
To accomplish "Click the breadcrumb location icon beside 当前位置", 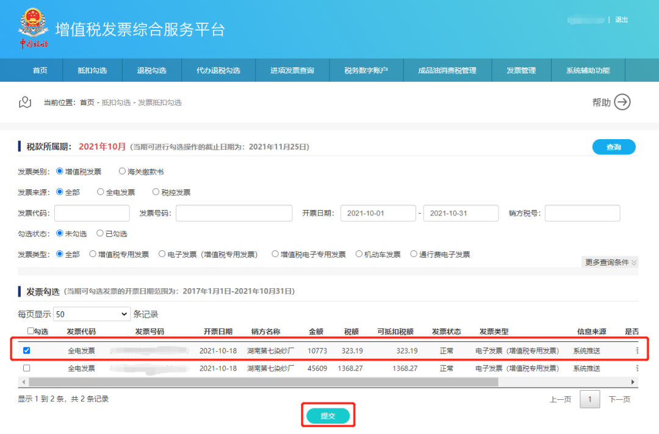I will 25,103.
